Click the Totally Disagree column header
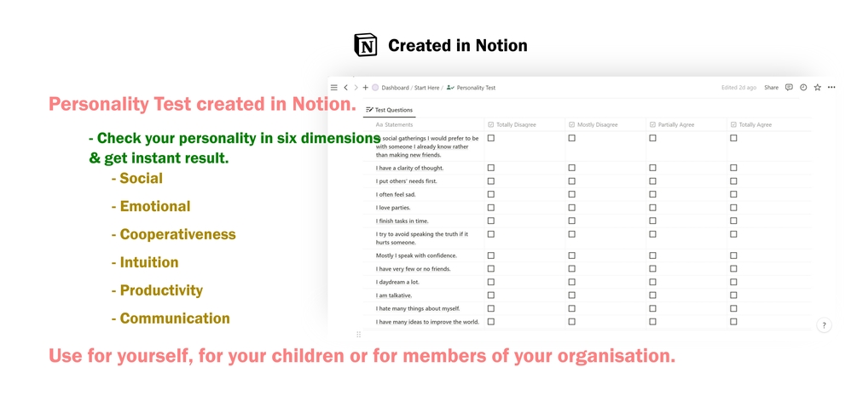Image resolution: width=857 pixels, height=413 pixels. 512,125
